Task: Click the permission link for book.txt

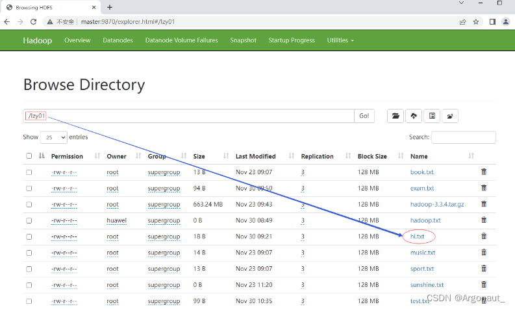Action: [x=64, y=172]
